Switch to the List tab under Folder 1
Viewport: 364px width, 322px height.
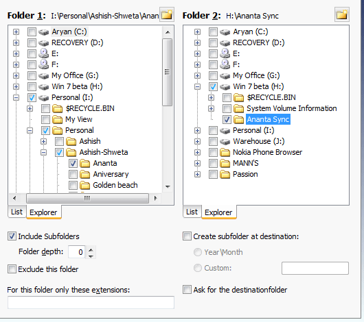(17, 212)
